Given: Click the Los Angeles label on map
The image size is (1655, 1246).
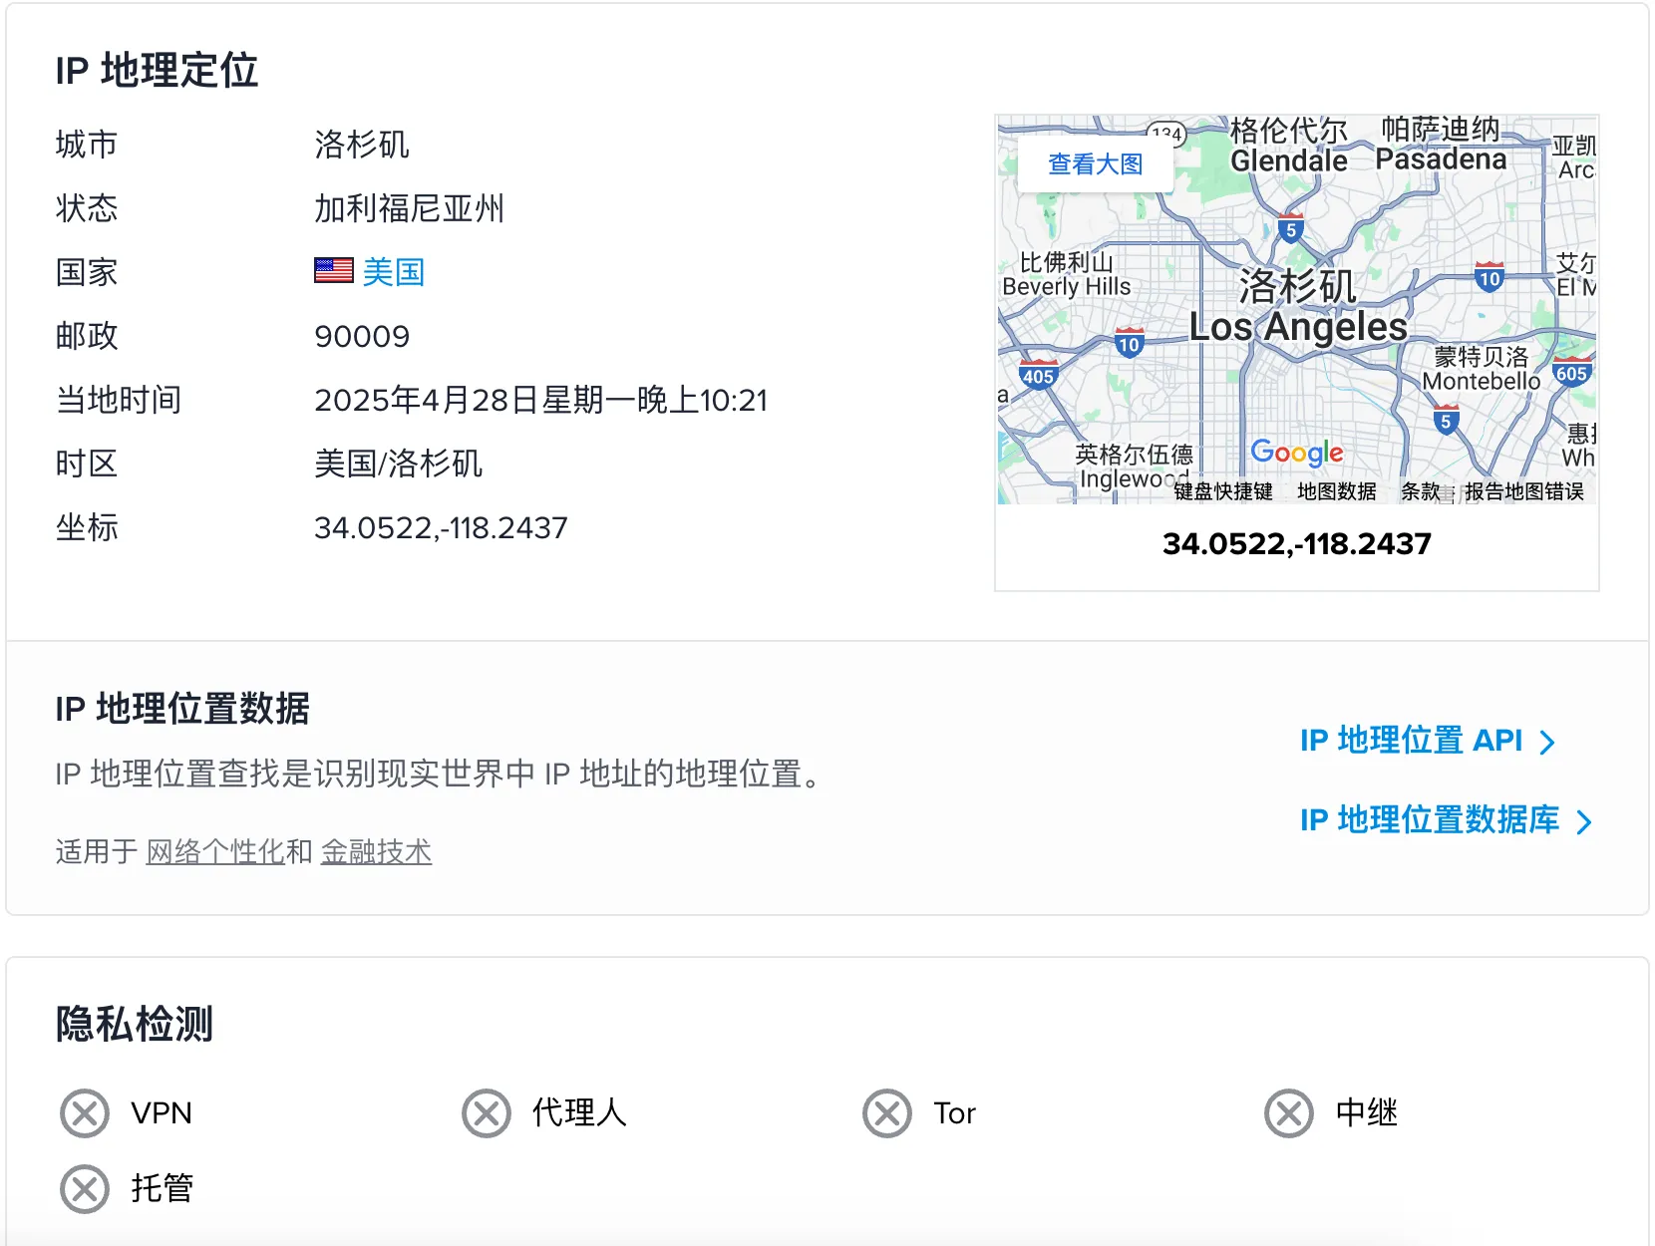Looking at the screenshot, I should pyautogui.click(x=1297, y=327).
